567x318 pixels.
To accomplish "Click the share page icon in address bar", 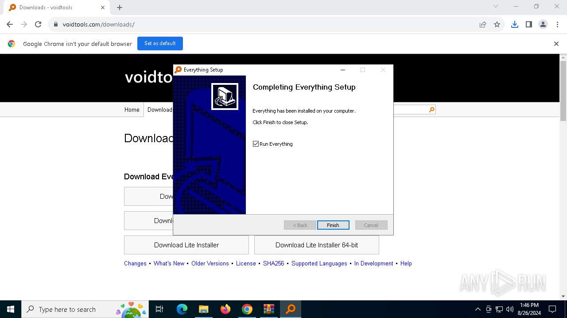I will 483,24.
